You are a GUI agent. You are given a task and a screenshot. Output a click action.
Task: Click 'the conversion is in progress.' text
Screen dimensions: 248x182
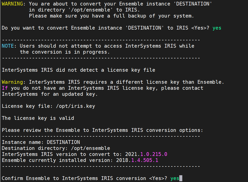tap(65, 52)
